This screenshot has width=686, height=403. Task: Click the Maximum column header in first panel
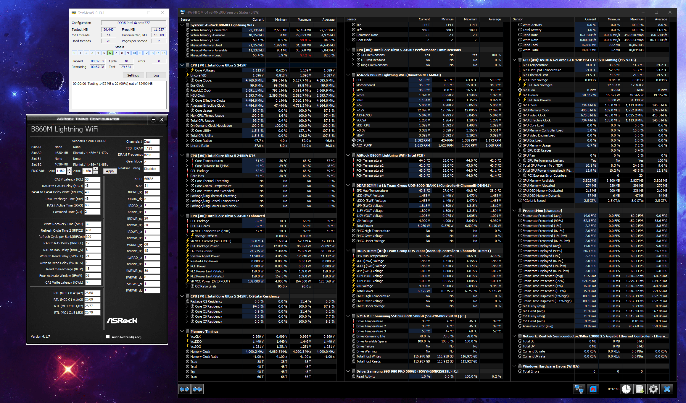coord(304,19)
